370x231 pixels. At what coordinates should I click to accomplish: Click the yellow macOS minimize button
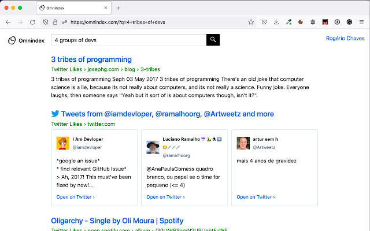13,8
